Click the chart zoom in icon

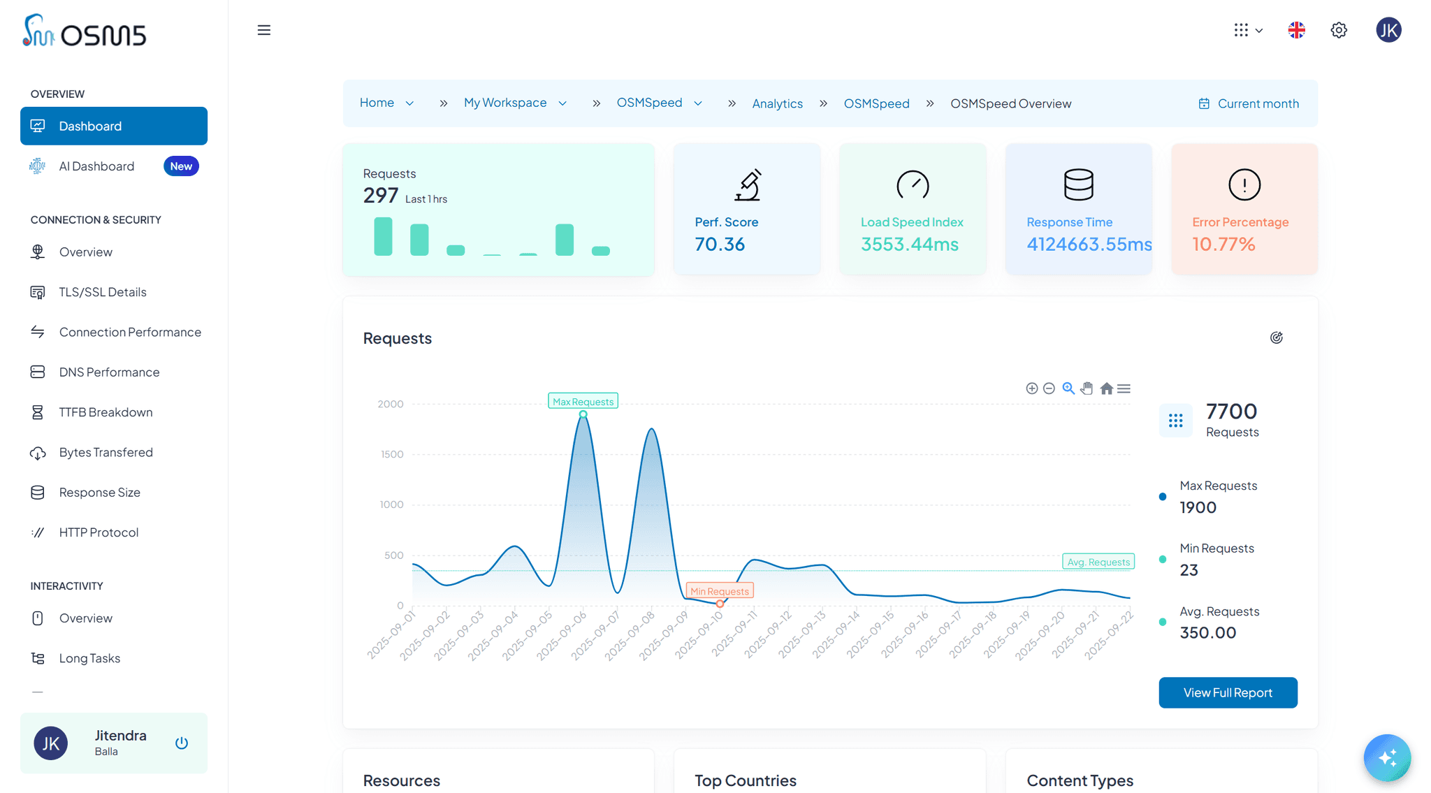click(1031, 388)
